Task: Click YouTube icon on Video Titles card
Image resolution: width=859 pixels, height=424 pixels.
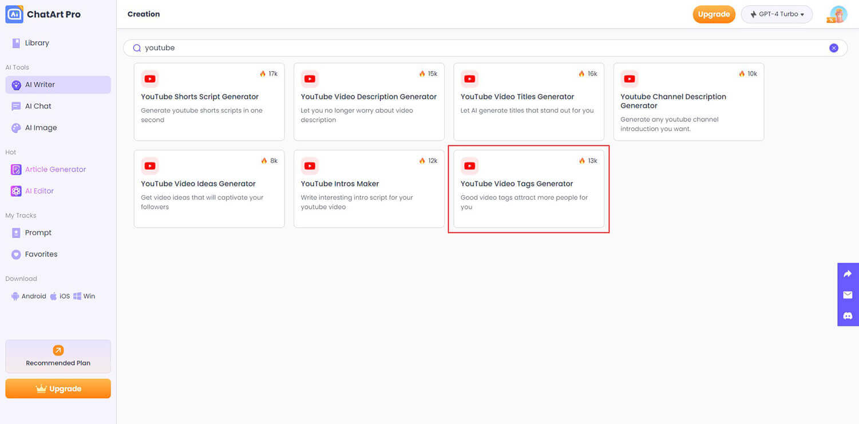Action: (x=470, y=79)
